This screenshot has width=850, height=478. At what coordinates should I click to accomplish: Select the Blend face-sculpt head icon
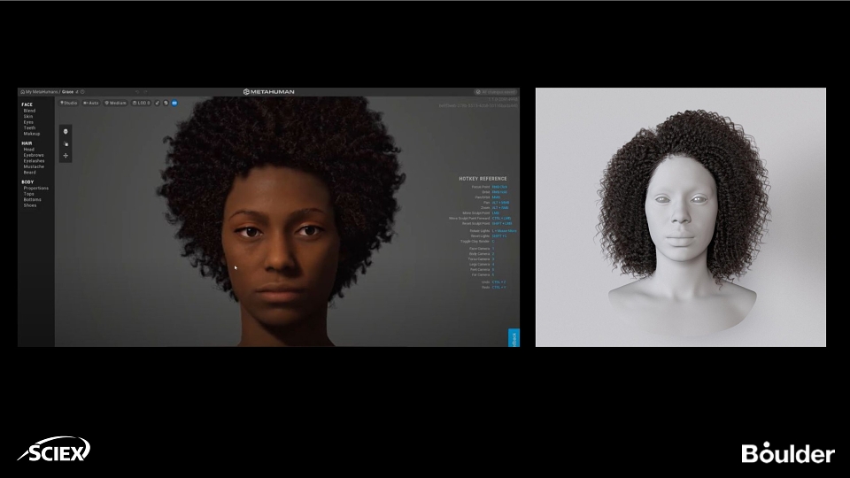coord(66,132)
